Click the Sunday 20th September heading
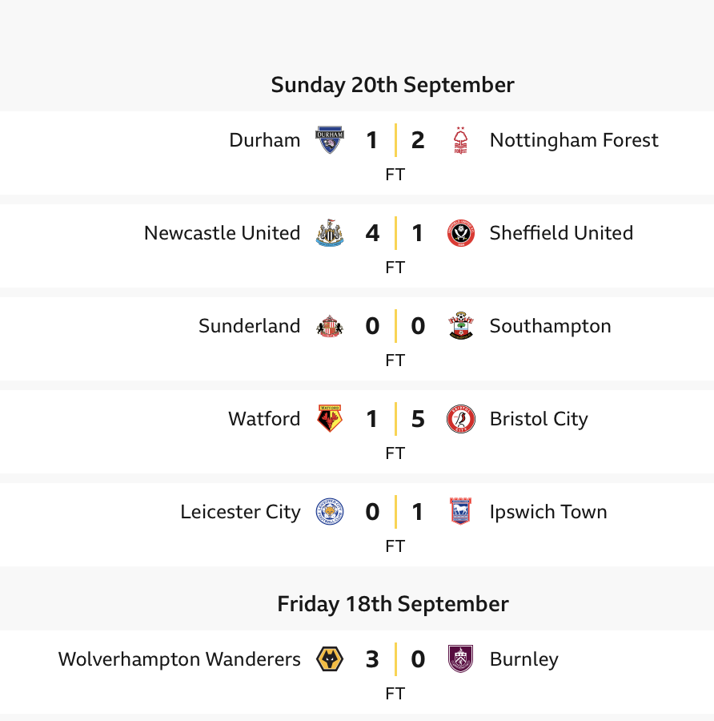714x721 pixels. (x=393, y=85)
